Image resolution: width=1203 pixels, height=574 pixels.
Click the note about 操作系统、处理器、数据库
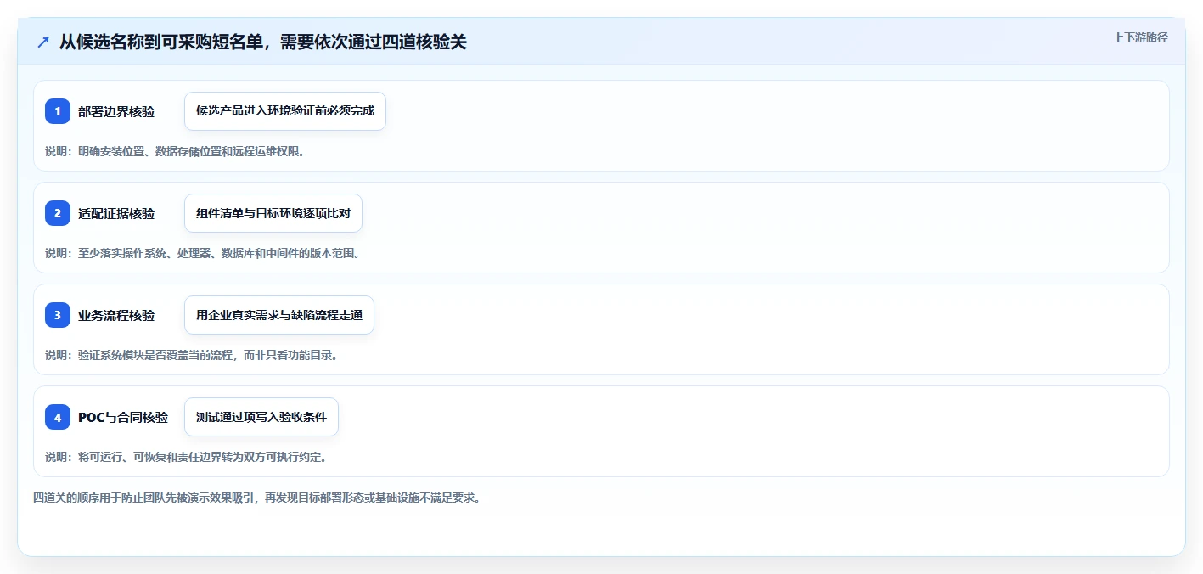click(203, 253)
